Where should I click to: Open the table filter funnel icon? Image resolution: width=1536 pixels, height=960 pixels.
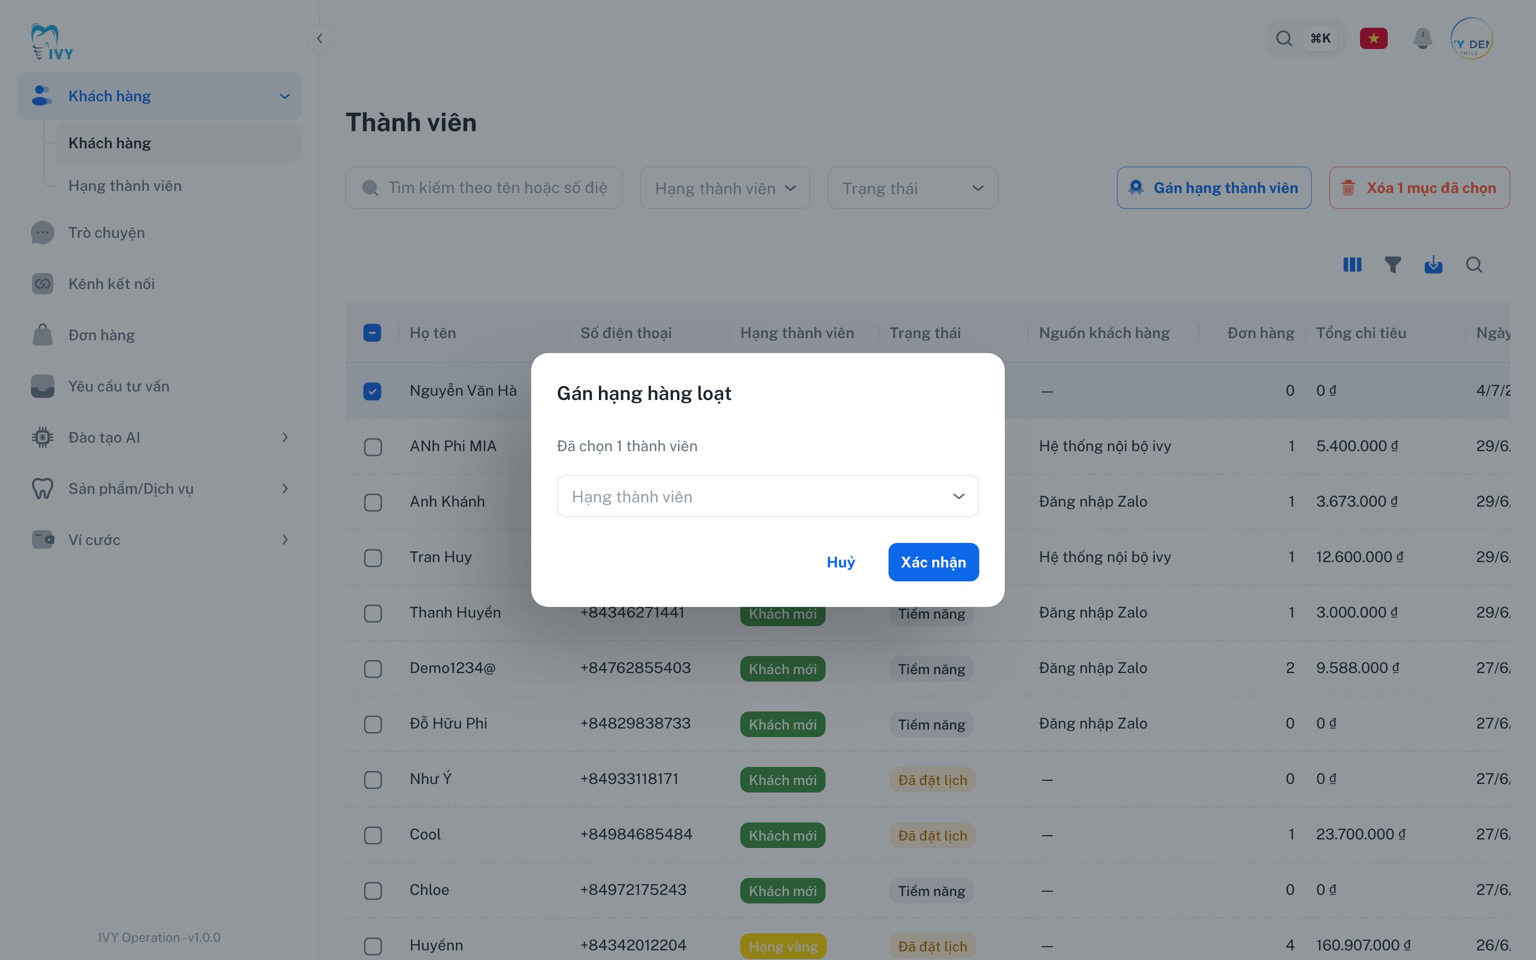[x=1393, y=265]
